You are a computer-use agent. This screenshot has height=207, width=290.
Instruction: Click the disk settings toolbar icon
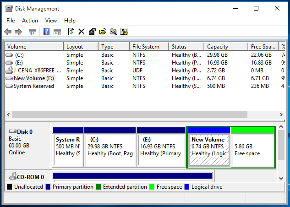[x=124, y=32]
